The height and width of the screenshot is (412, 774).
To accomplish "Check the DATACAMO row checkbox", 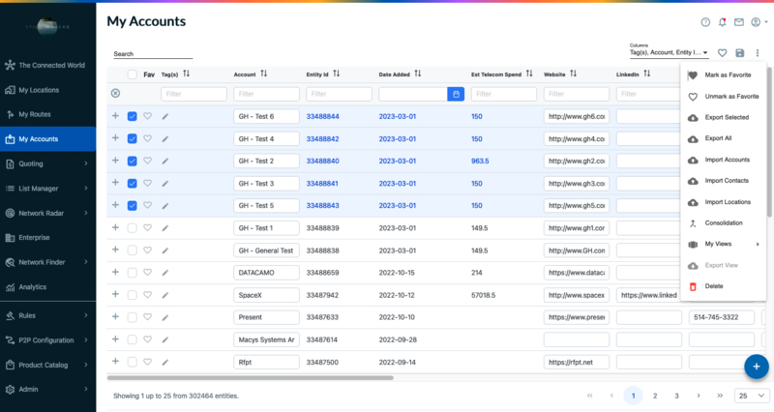I will pos(132,273).
